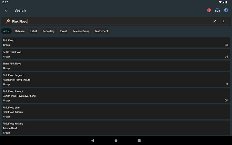Open the Pink Floyd Legend result

(x=116, y=80)
